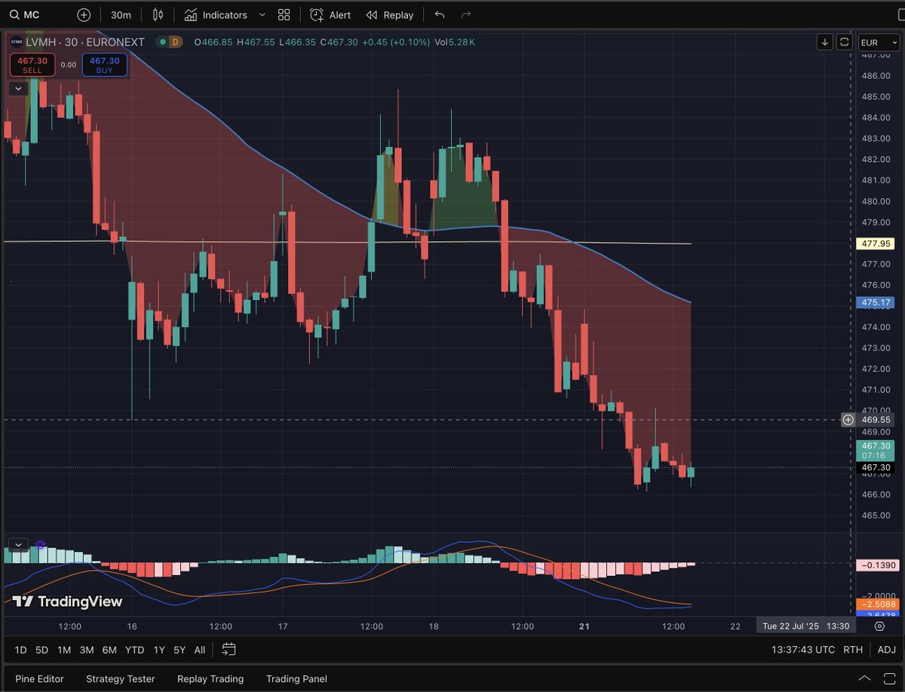Collapse the chart legend chevron
This screenshot has width=905, height=692.
17,88
